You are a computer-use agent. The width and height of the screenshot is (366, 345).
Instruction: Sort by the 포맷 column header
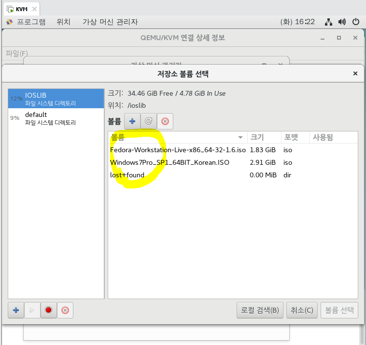pyautogui.click(x=296, y=137)
